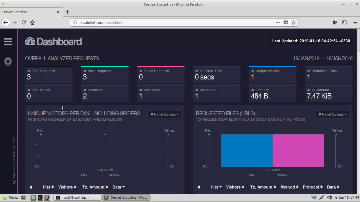Close the Server Statistics tab
Screen dimensions: 360x202
pos(58,12)
